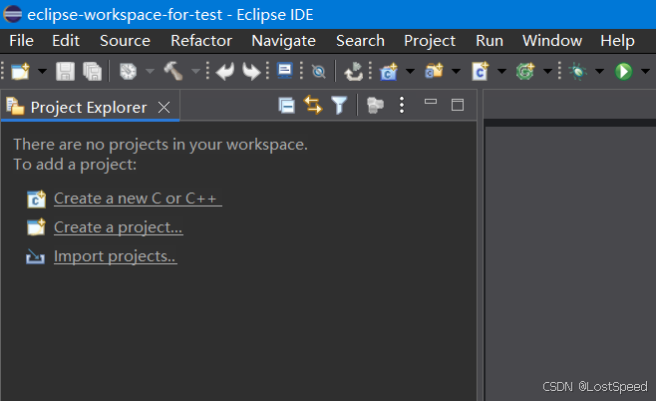Click the import icon beside Import projects
This screenshot has width=656, height=401.
(35, 256)
